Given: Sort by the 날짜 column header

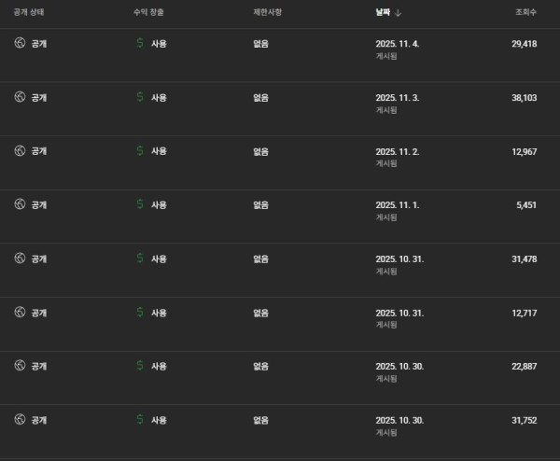Looking at the screenshot, I should click(383, 13).
